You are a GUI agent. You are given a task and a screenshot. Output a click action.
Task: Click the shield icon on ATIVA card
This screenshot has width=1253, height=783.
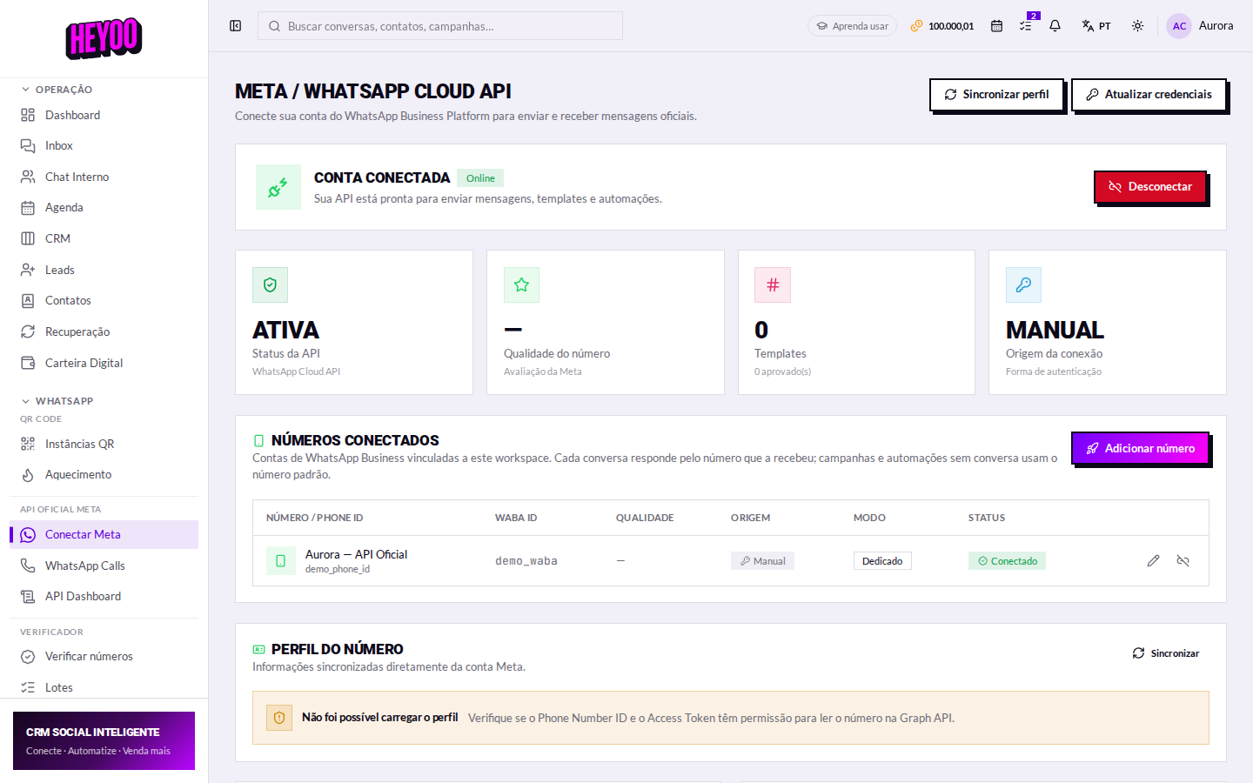270,284
